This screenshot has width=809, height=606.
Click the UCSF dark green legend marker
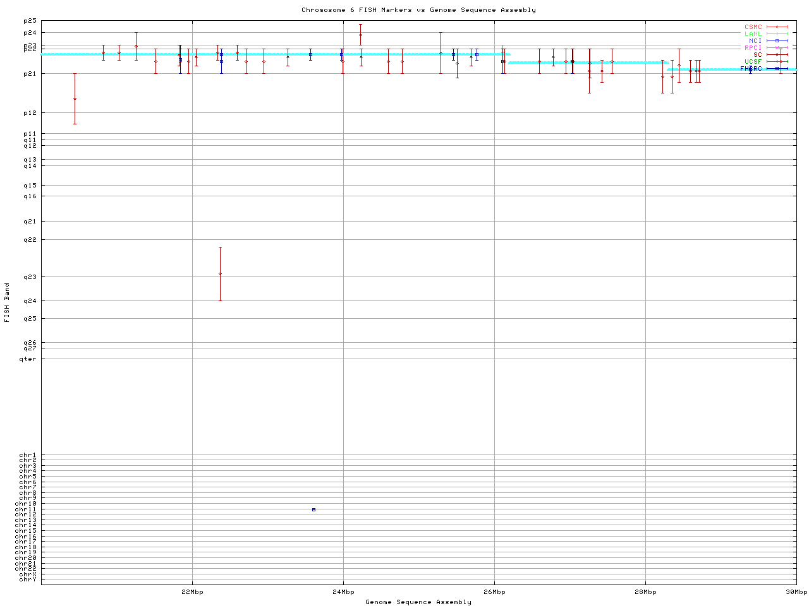tap(777, 62)
